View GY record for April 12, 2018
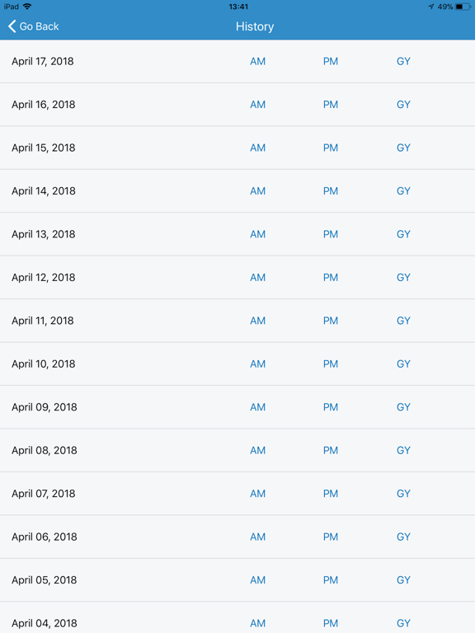Image resolution: width=475 pixels, height=633 pixels. (x=403, y=277)
